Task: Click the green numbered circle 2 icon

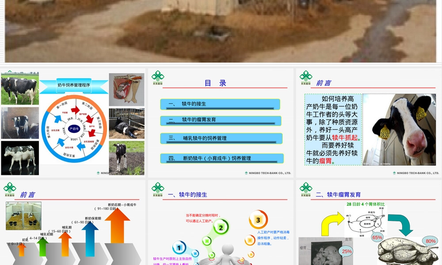Action: coord(221,227)
